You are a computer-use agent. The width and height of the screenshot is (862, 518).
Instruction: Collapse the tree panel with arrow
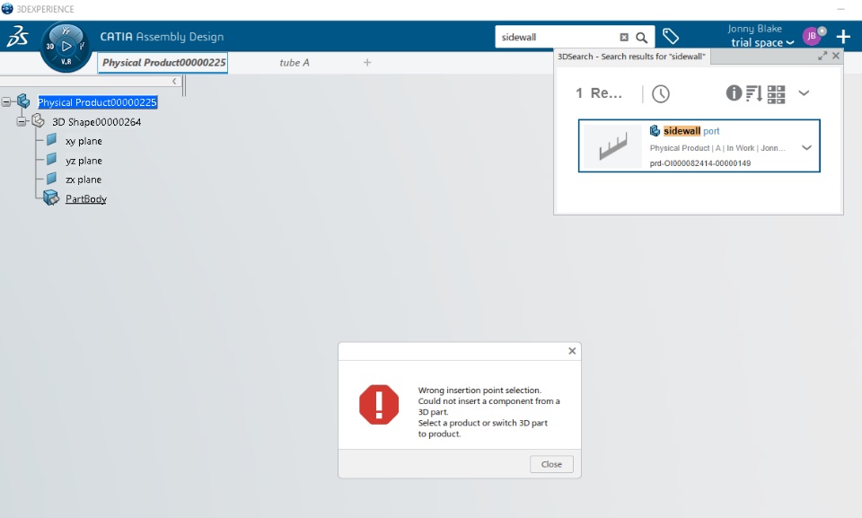pyautogui.click(x=174, y=82)
